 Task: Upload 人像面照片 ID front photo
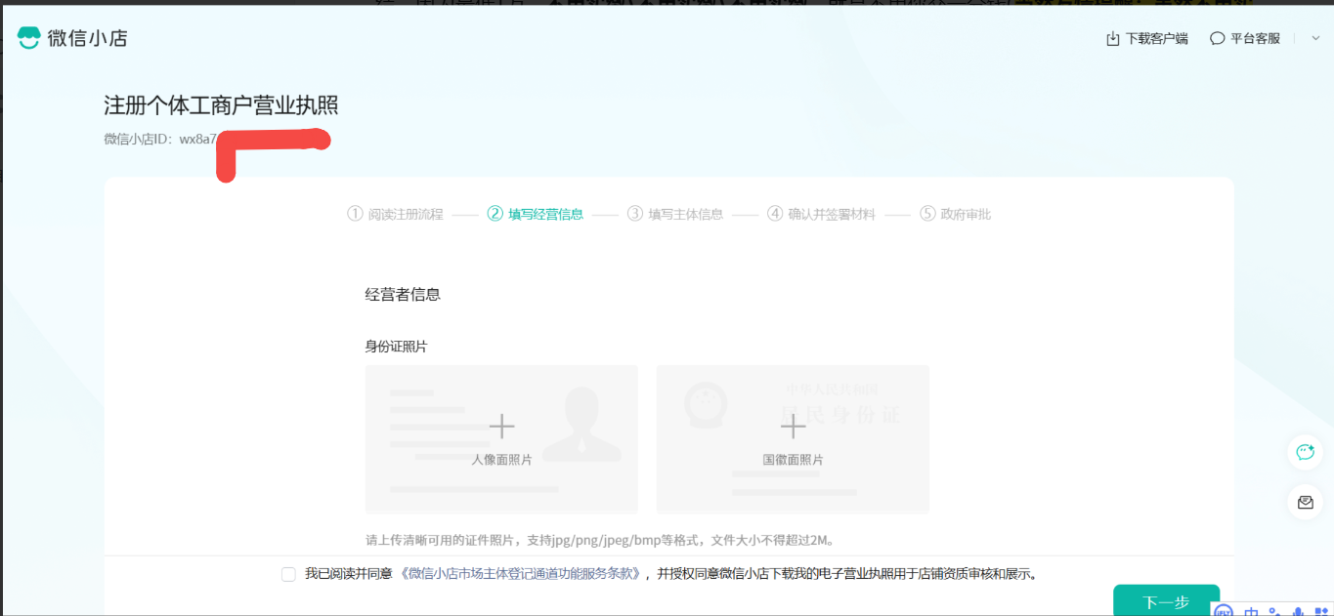(501, 439)
